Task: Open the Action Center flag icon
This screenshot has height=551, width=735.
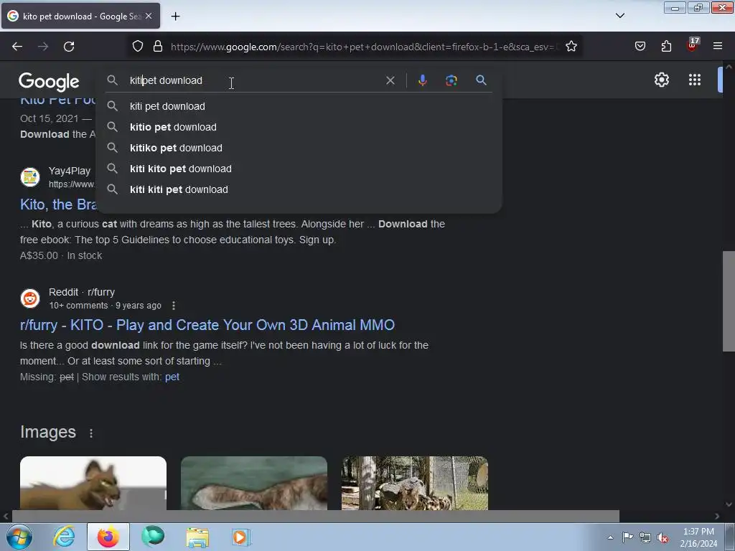Action: point(627,537)
